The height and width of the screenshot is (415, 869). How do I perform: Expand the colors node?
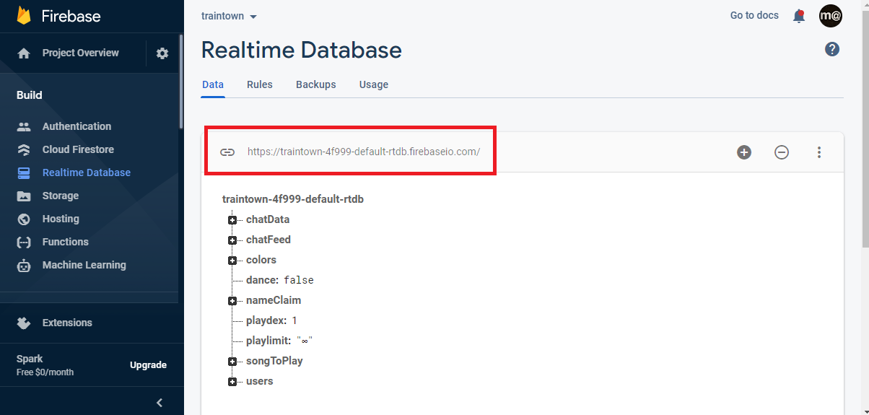tap(232, 261)
